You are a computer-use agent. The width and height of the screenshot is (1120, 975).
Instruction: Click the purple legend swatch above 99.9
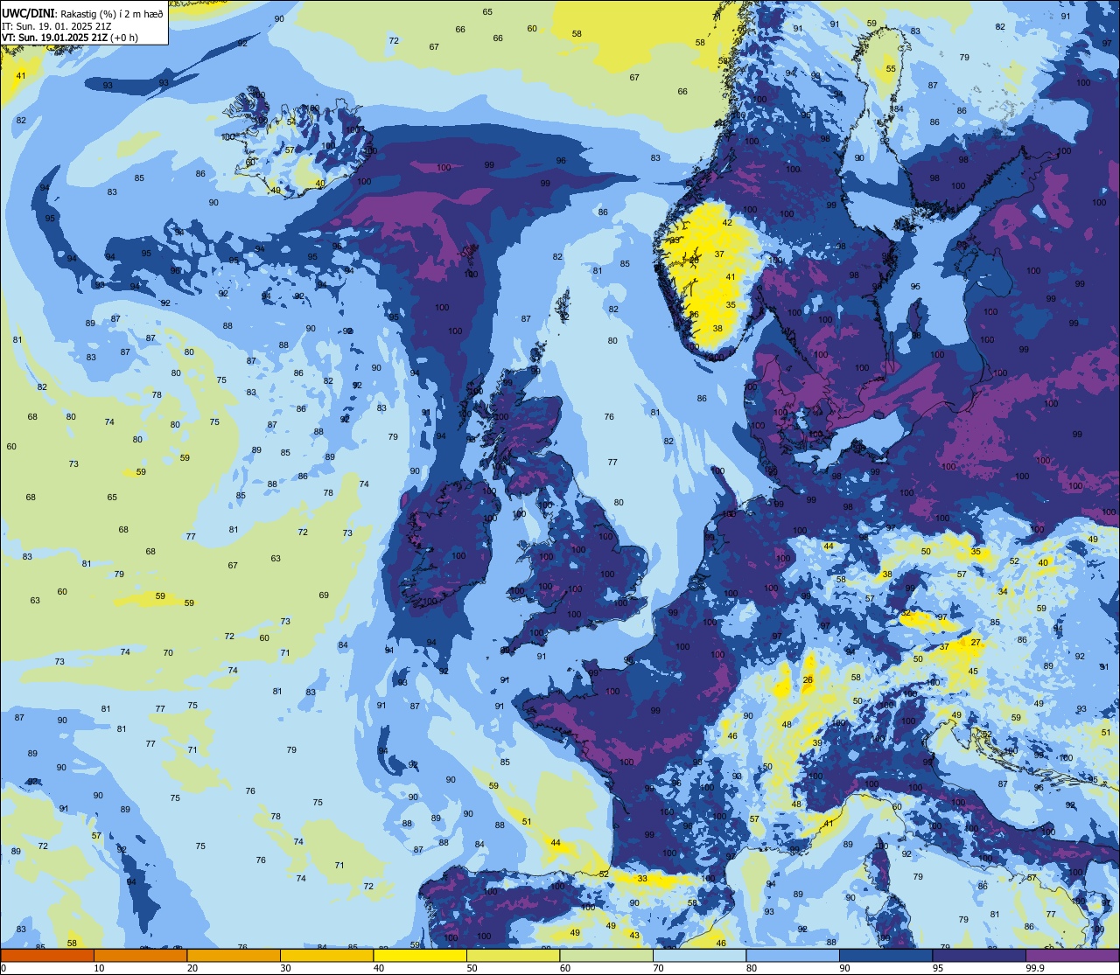(1072, 955)
